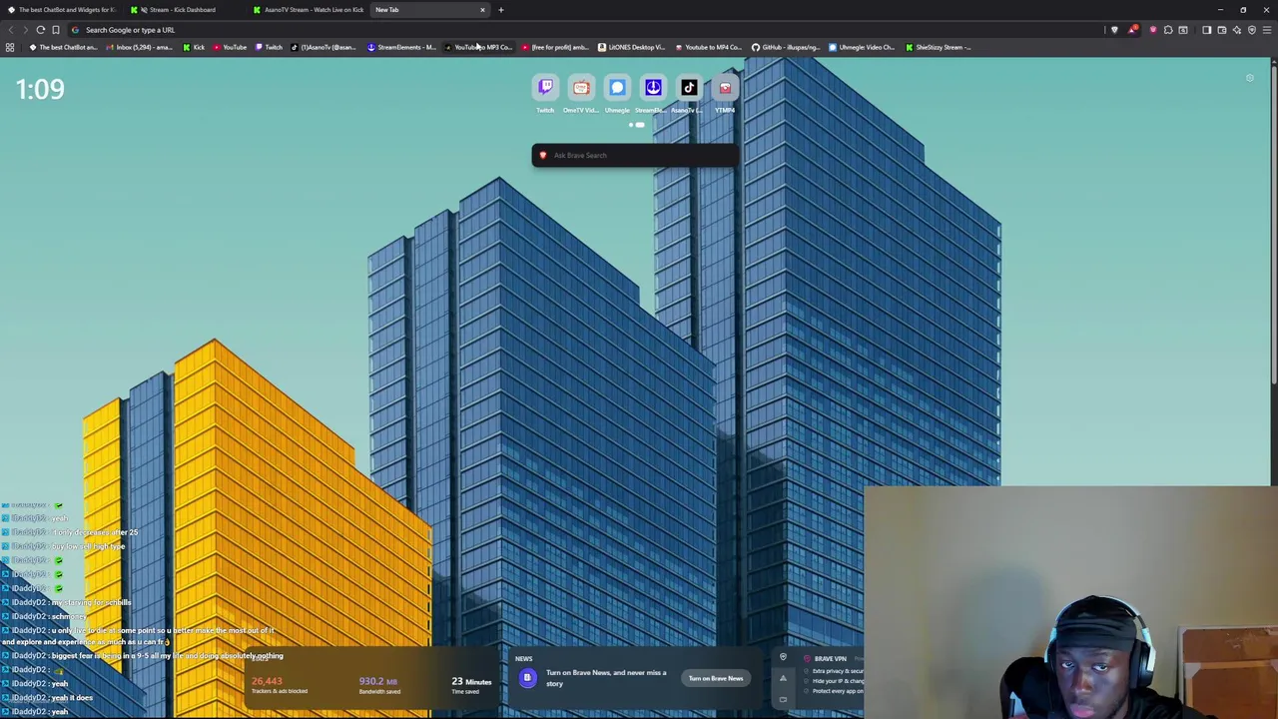1278x719 pixels.
Task: Toggle the sidebar panel button
Action: pyautogui.click(x=1206, y=30)
